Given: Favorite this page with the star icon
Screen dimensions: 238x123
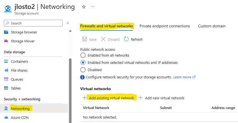Looking at the screenshot, I should pyautogui.click(x=84, y=7).
